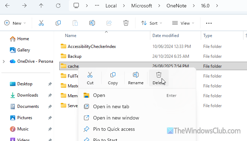Select the OneNote breadcrumb
The image size is (247, 141).
176,6
